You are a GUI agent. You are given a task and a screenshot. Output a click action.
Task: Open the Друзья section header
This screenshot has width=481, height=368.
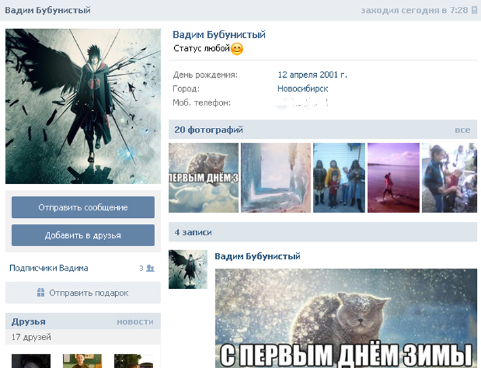pos(28,322)
